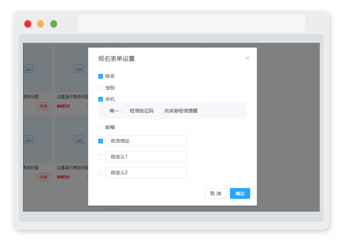The width and height of the screenshot is (343, 241).
Task: Click the top row 99积分 price
Action: point(63,106)
